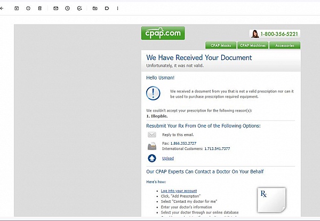Open the CPAP Machines tab
The width and height of the screenshot is (320, 221).
(x=252, y=45)
